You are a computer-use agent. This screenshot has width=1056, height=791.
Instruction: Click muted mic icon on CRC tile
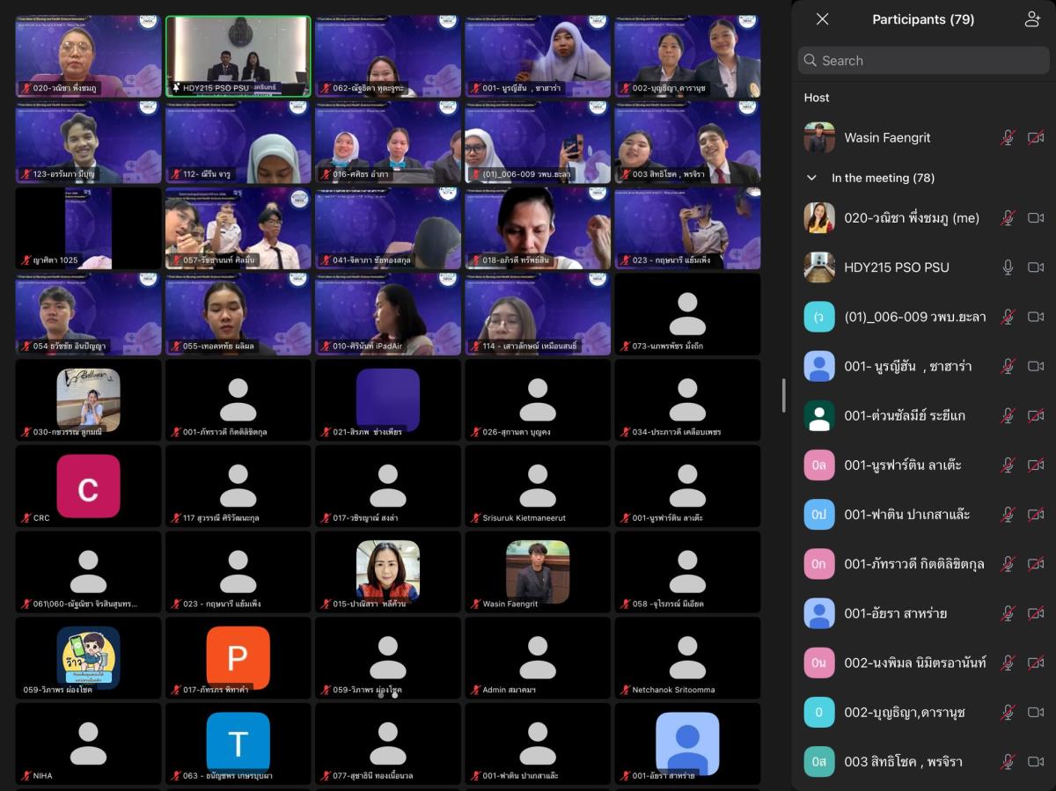click(x=26, y=518)
